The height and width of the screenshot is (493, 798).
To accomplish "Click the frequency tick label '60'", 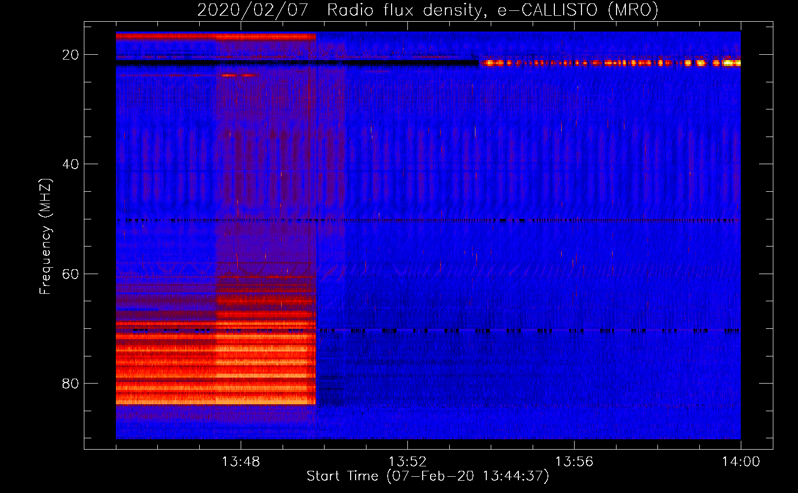I will [71, 274].
